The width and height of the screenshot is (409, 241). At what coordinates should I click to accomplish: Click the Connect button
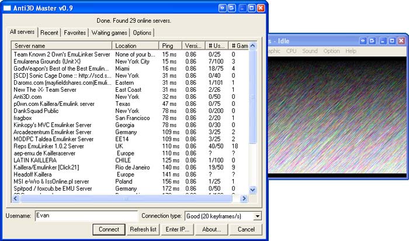(x=109, y=229)
